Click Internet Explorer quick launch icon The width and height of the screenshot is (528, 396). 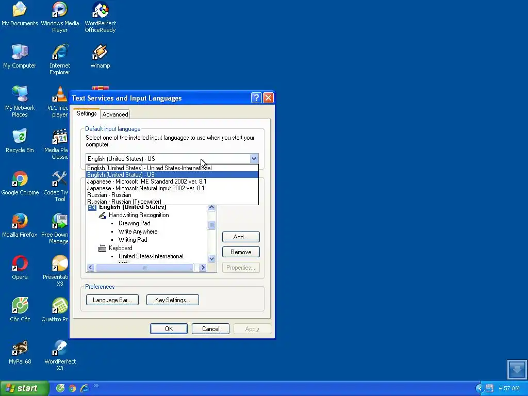(84, 388)
